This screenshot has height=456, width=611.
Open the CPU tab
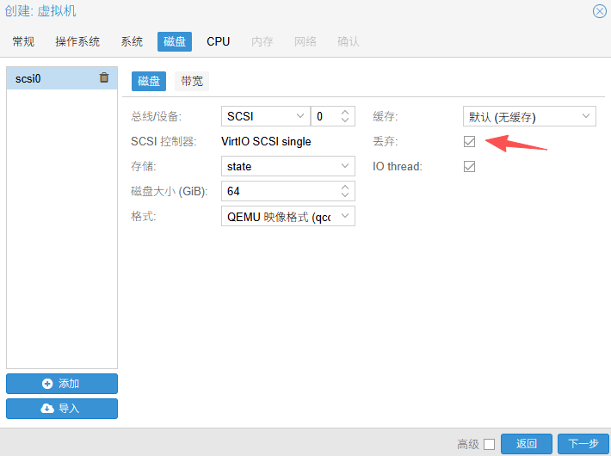[x=219, y=41]
